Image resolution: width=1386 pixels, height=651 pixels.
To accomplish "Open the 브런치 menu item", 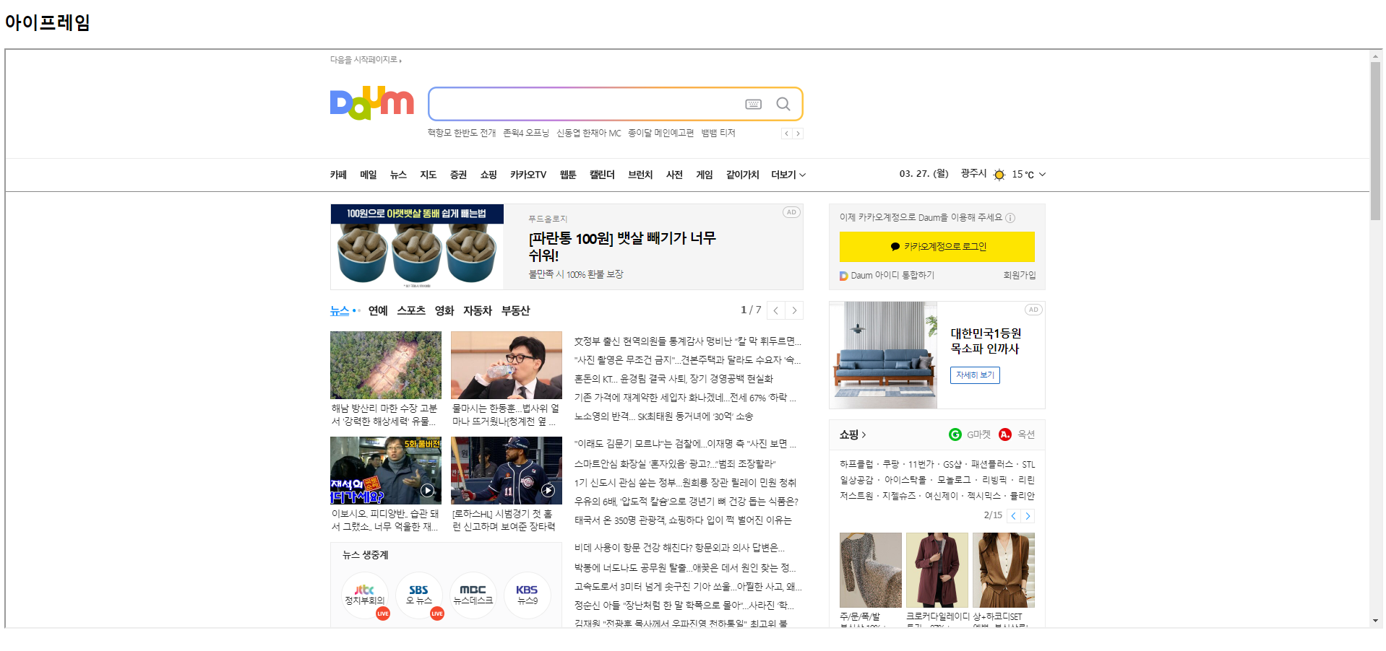I will tap(640, 175).
